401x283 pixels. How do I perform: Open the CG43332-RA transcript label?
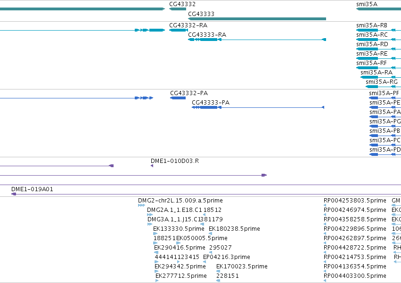pyautogui.click(x=188, y=25)
